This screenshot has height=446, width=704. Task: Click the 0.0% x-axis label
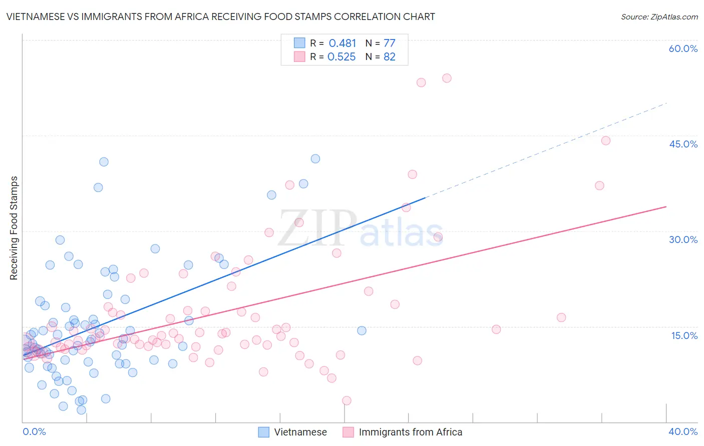pyautogui.click(x=34, y=431)
